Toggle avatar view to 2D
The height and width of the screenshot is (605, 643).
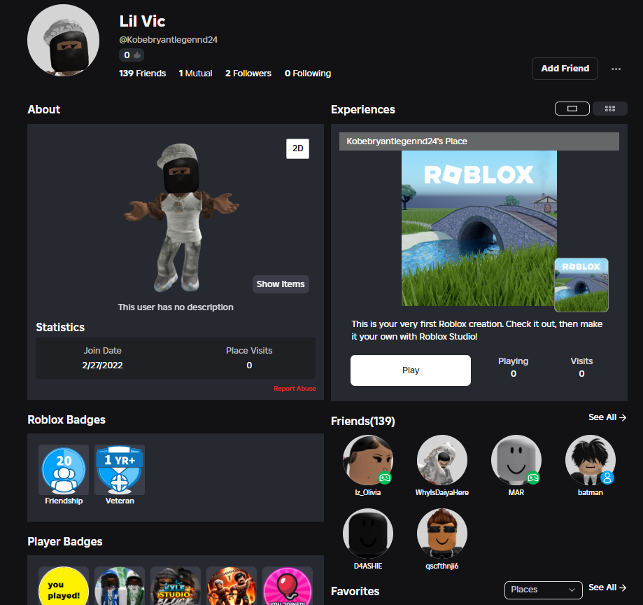[x=298, y=148]
